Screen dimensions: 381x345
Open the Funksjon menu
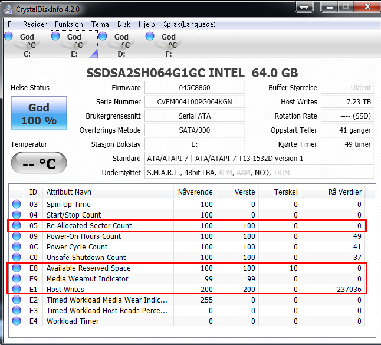(x=69, y=24)
